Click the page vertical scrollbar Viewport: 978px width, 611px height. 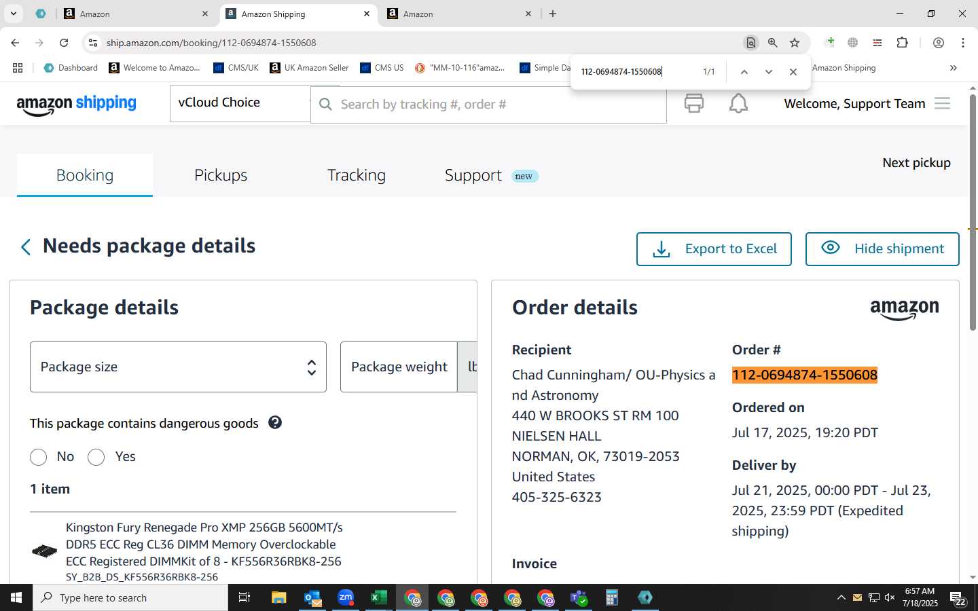(973, 212)
